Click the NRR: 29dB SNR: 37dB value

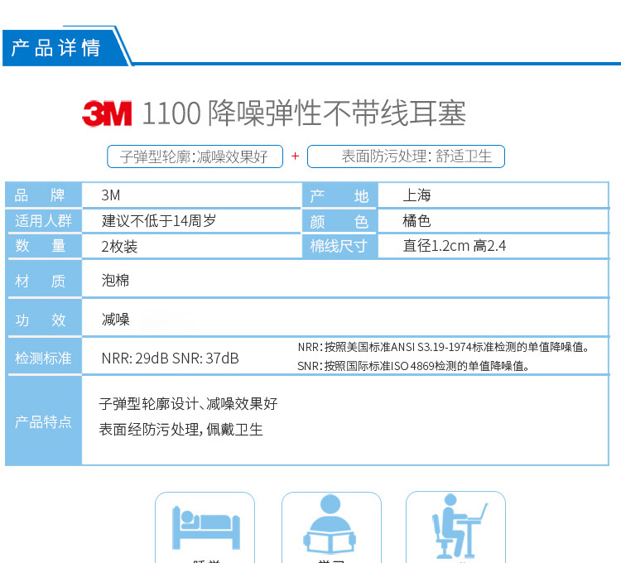(171, 358)
